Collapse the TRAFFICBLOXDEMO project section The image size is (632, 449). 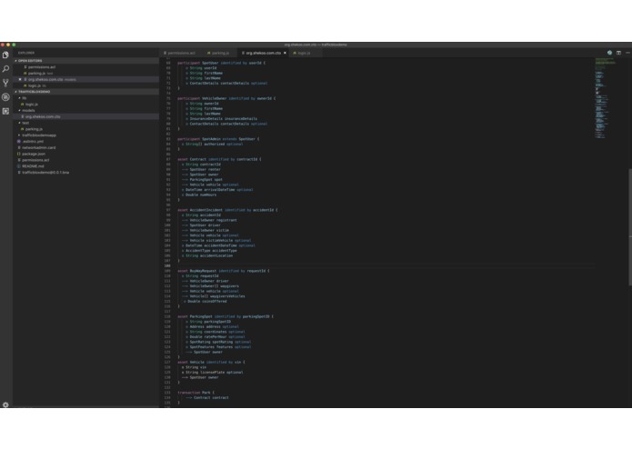pos(32,92)
